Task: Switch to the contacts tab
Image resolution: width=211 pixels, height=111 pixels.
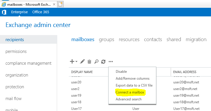Action: point(153,39)
